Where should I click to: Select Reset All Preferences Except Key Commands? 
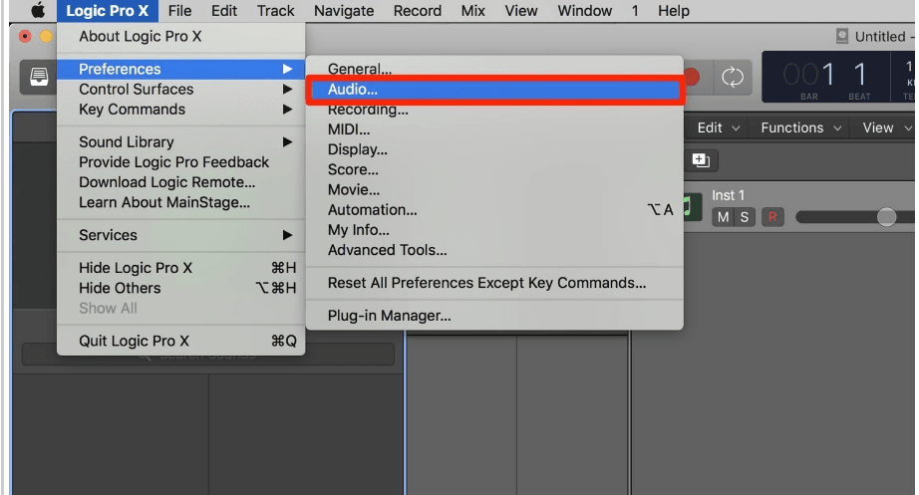[494, 283]
